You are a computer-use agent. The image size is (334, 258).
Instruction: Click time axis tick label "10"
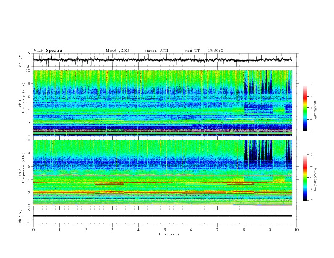[x=296, y=230]
